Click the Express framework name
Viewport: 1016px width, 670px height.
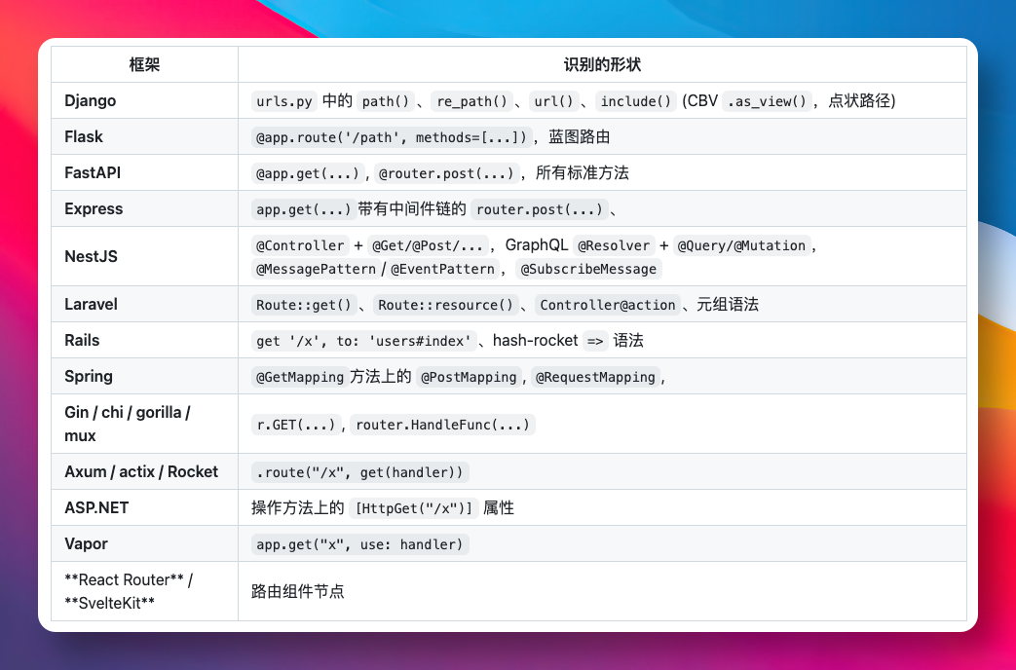(94, 208)
